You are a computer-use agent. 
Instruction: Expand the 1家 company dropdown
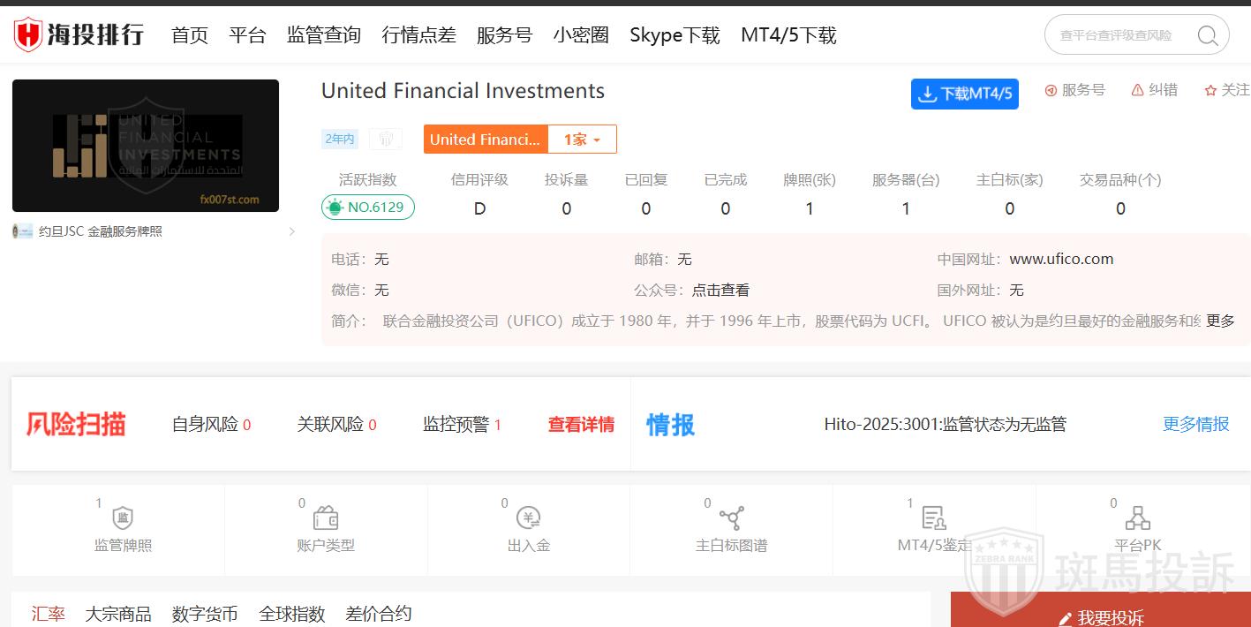582,140
